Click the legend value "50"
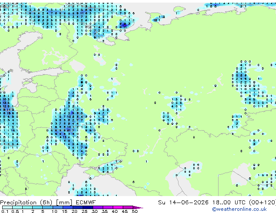 [135, 211]
